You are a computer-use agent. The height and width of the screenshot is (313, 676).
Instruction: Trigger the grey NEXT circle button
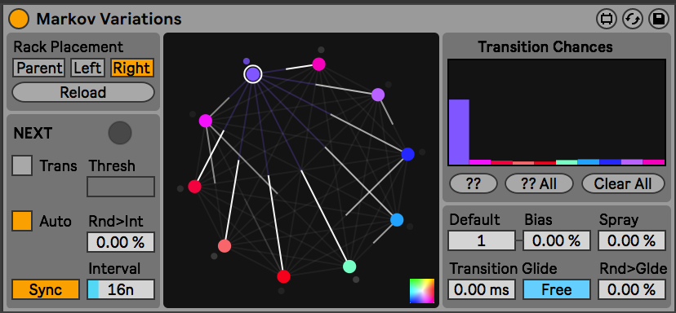[x=120, y=133]
